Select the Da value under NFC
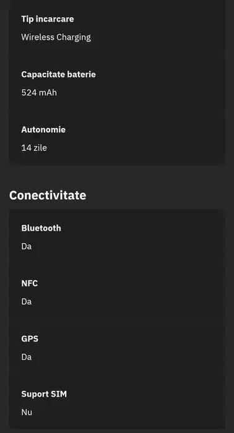Image resolution: width=234 pixels, height=433 pixels. tap(27, 302)
